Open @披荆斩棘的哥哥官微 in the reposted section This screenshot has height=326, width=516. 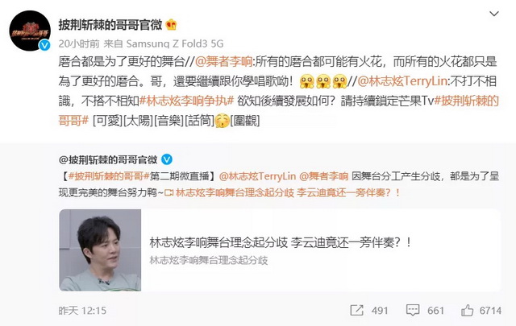108,159
